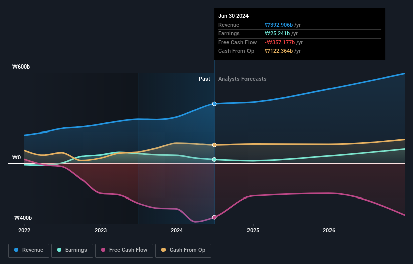Screen dimensions: 413x264
Task: Click the ₩600b y-axis label
Action: point(21,67)
